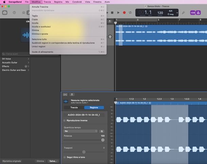
Task: Click the Q quantize button
Action: [102, 131]
